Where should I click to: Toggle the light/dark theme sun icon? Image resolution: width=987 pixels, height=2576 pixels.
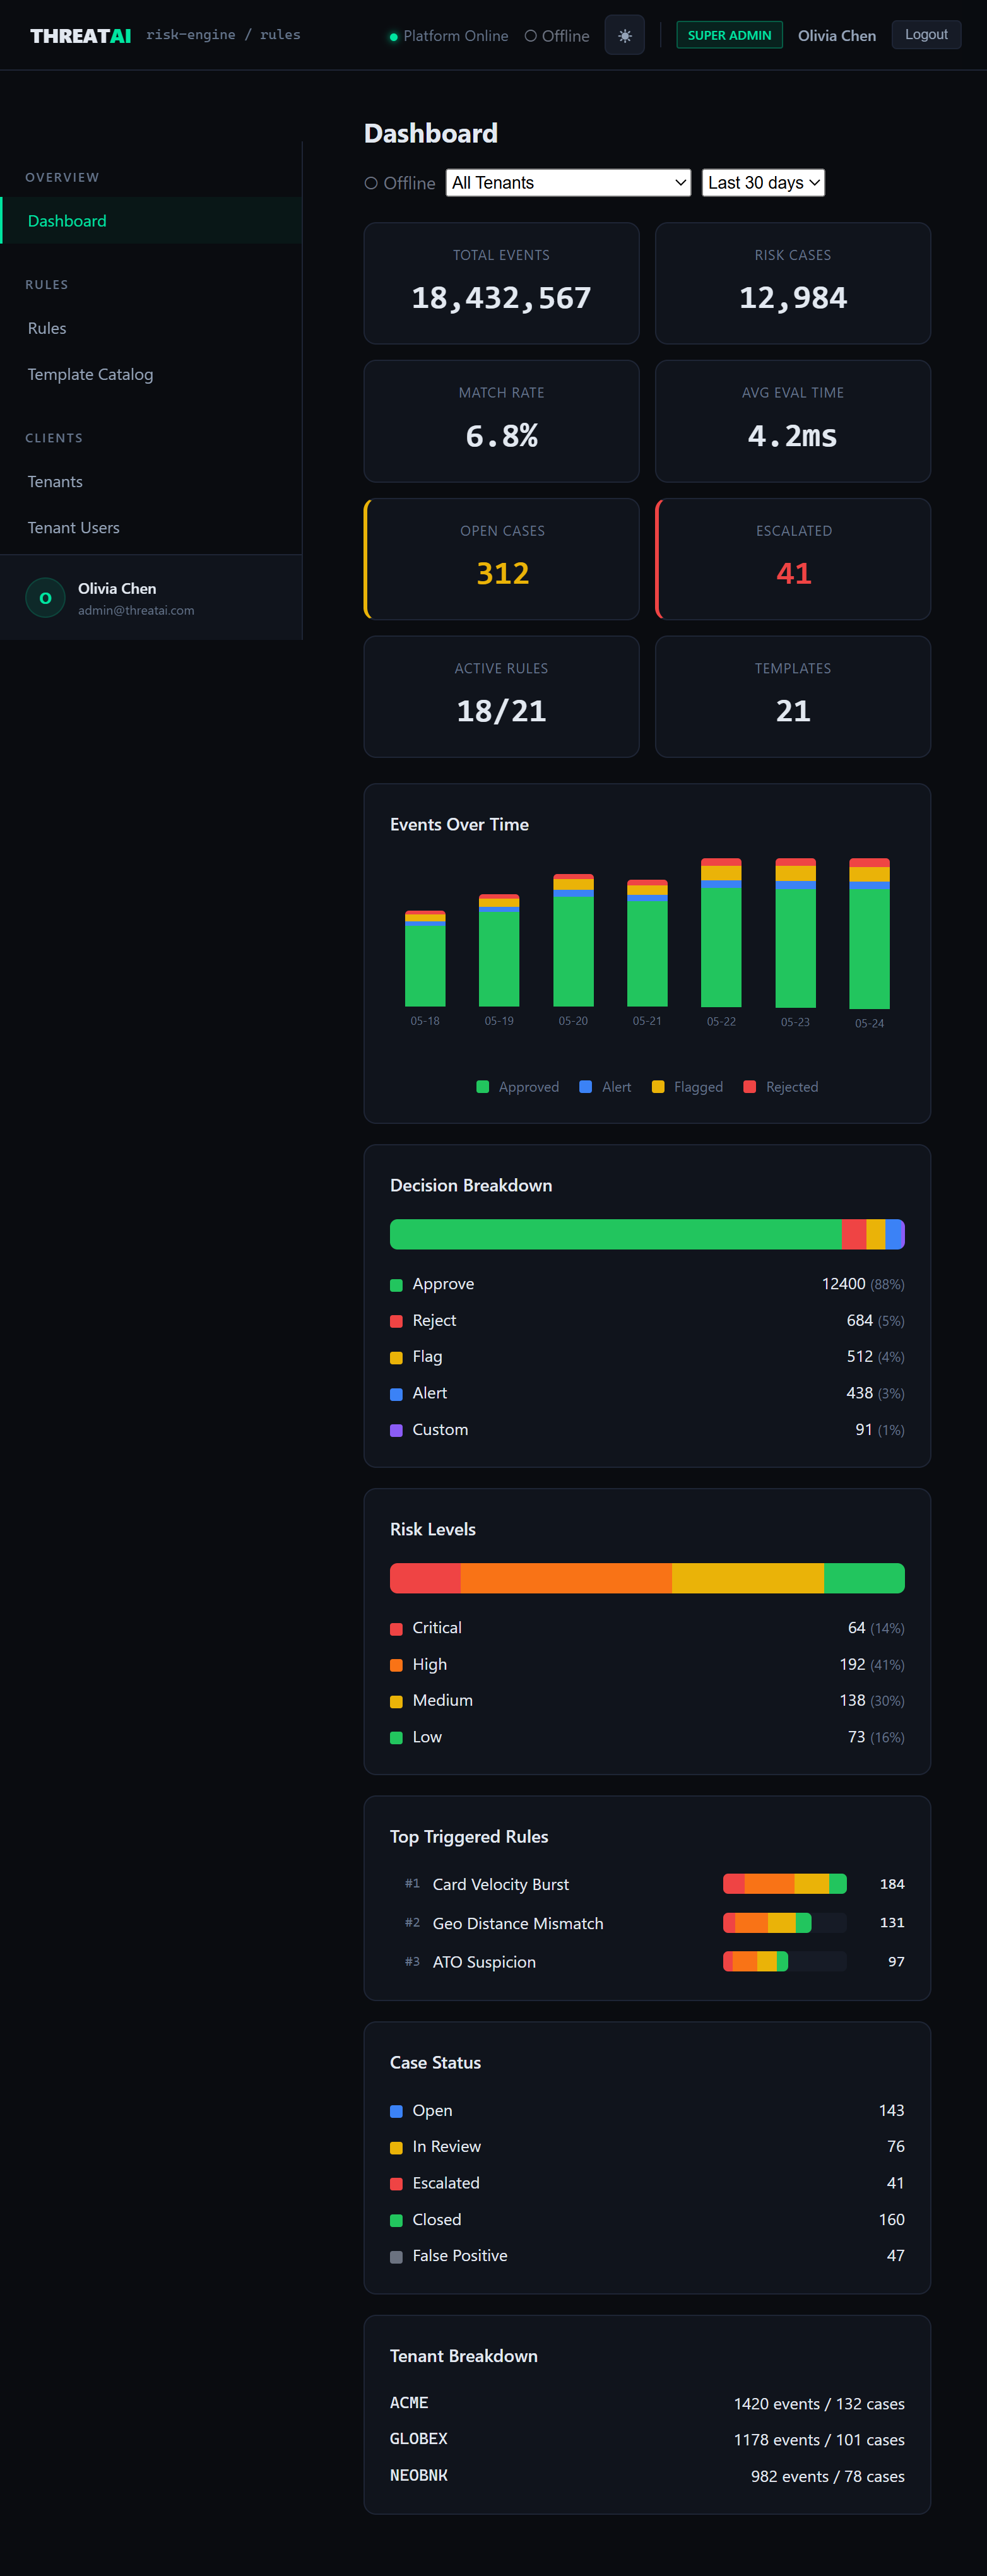[x=624, y=36]
